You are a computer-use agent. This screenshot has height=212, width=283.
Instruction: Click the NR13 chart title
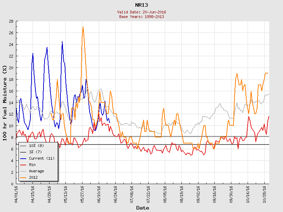141,5
